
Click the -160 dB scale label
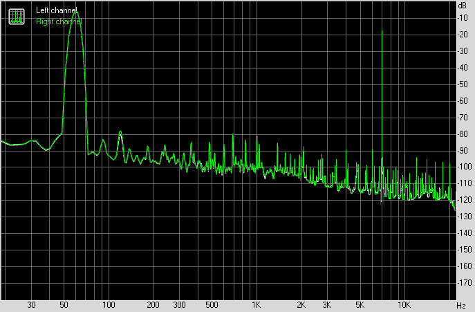(465, 266)
